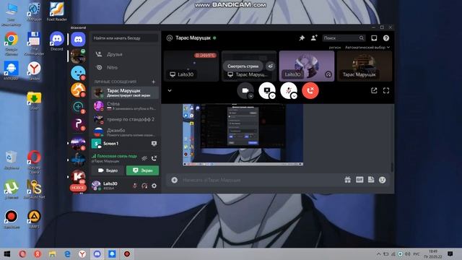This screenshot has width=462, height=260.
Task: Open microphone options dropdown arrow
Action: tap(294, 96)
